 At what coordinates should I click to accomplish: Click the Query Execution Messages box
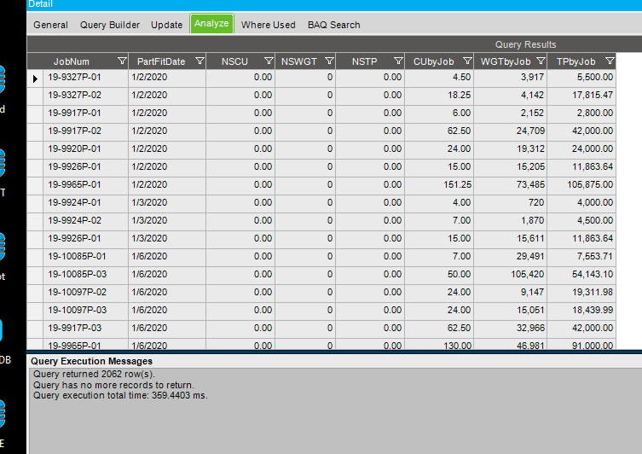[x=336, y=410]
